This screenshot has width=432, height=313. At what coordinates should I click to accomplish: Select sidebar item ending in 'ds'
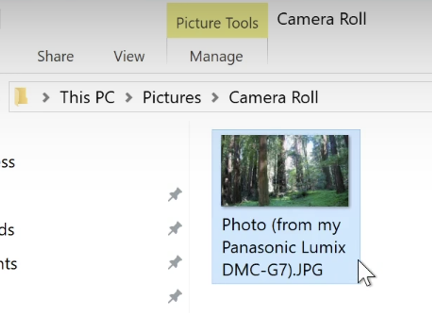pyautogui.click(x=7, y=230)
